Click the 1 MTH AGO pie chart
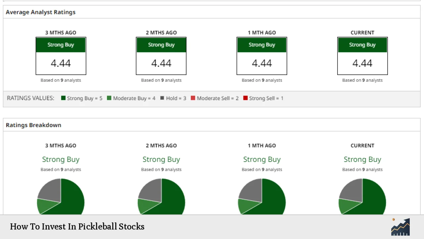 [x=262, y=197]
